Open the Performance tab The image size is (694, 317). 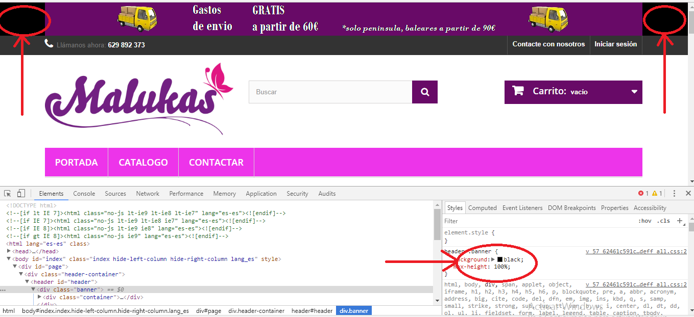coord(186,194)
